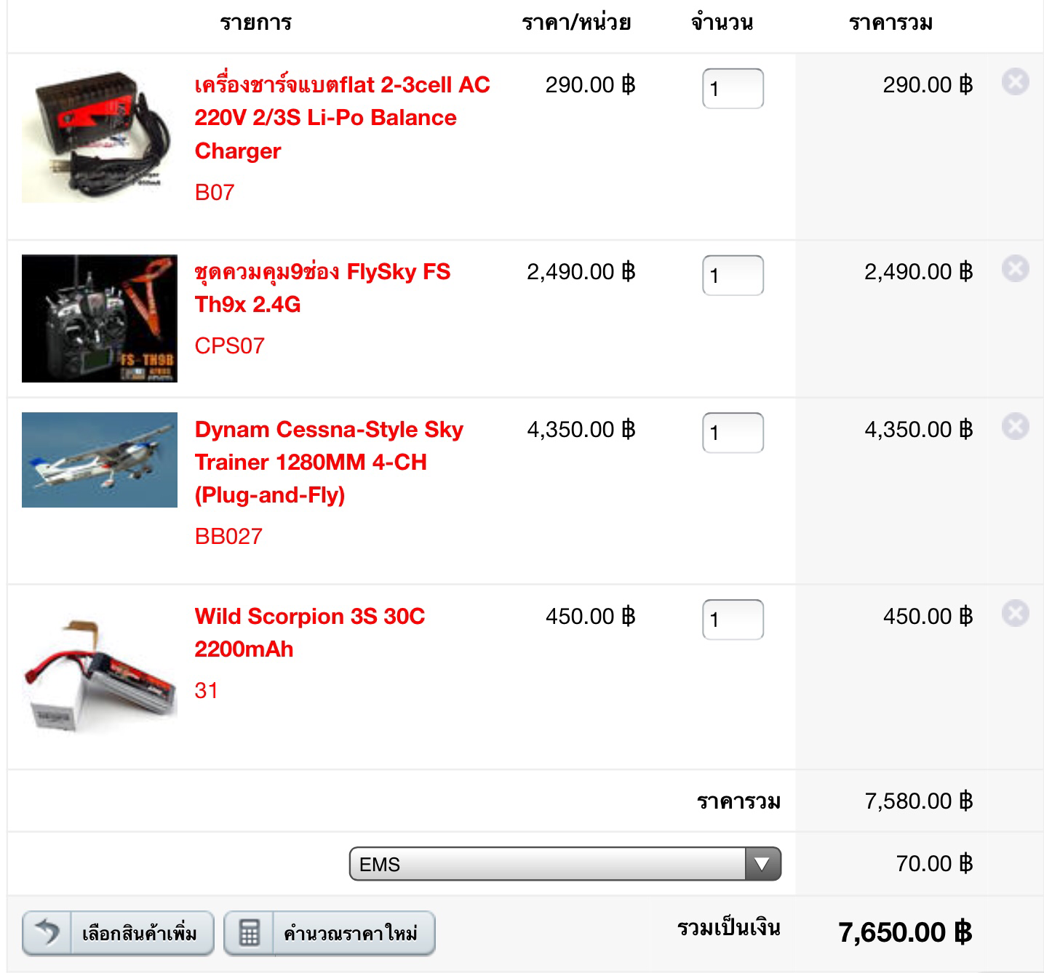Screen dimensions: 1044x973
Task: Remove the FlySky FS Th9x item
Action: tap(1015, 268)
